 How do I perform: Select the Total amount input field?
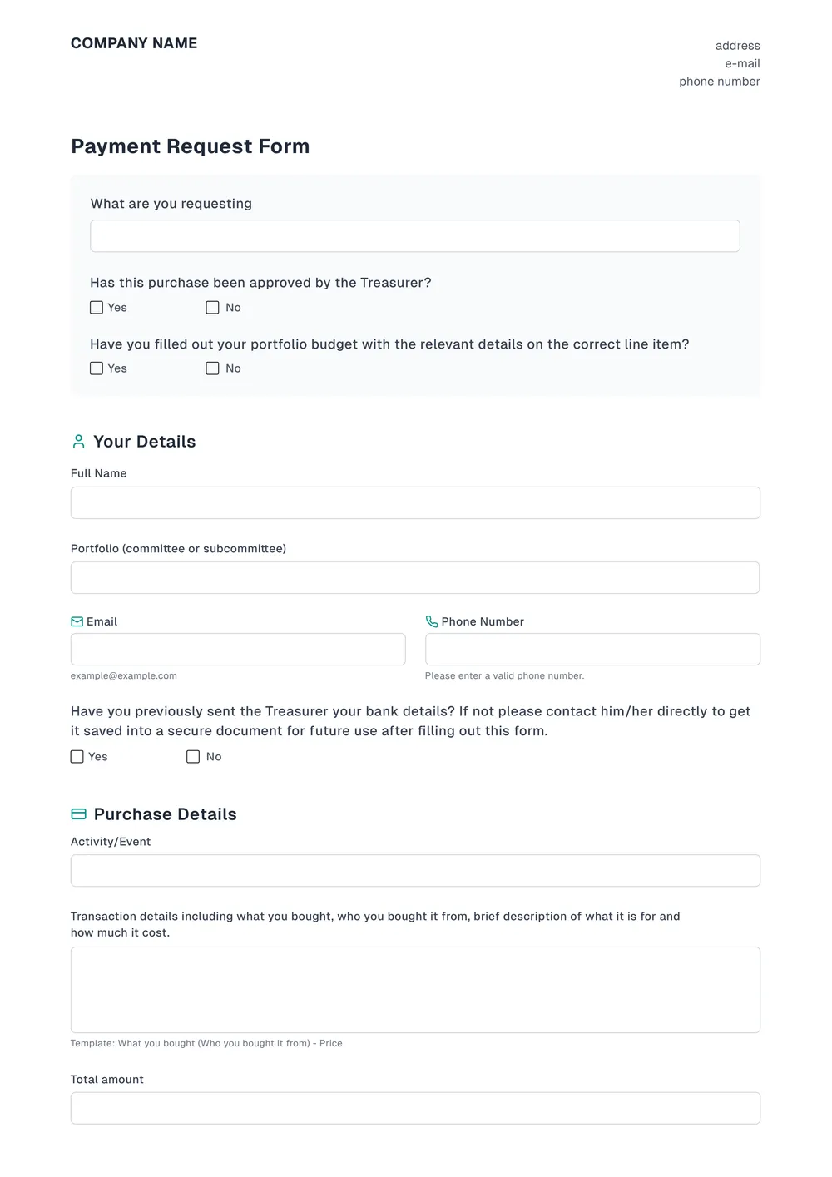point(415,1108)
